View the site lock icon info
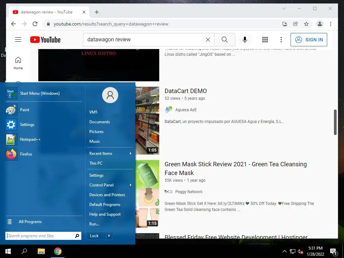 [48, 24]
